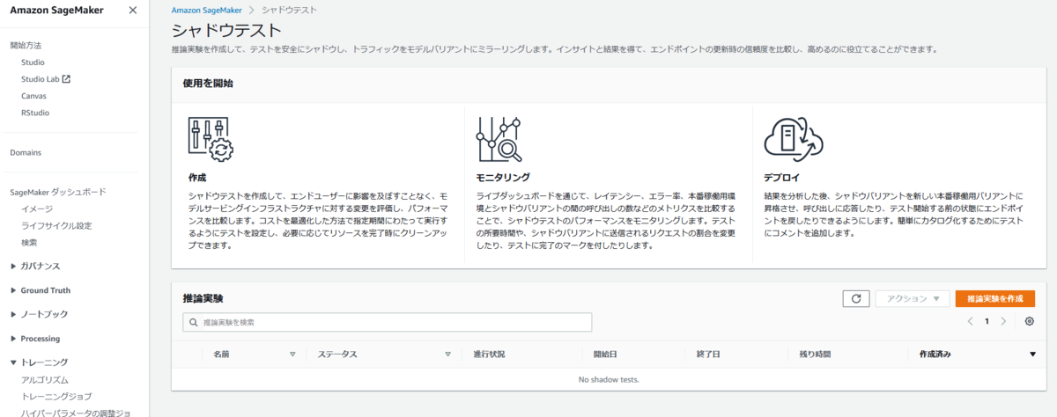This screenshot has height=417, width=1057.
Task: Open アルゴリズム under トレーニング
Action: click(x=45, y=380)
